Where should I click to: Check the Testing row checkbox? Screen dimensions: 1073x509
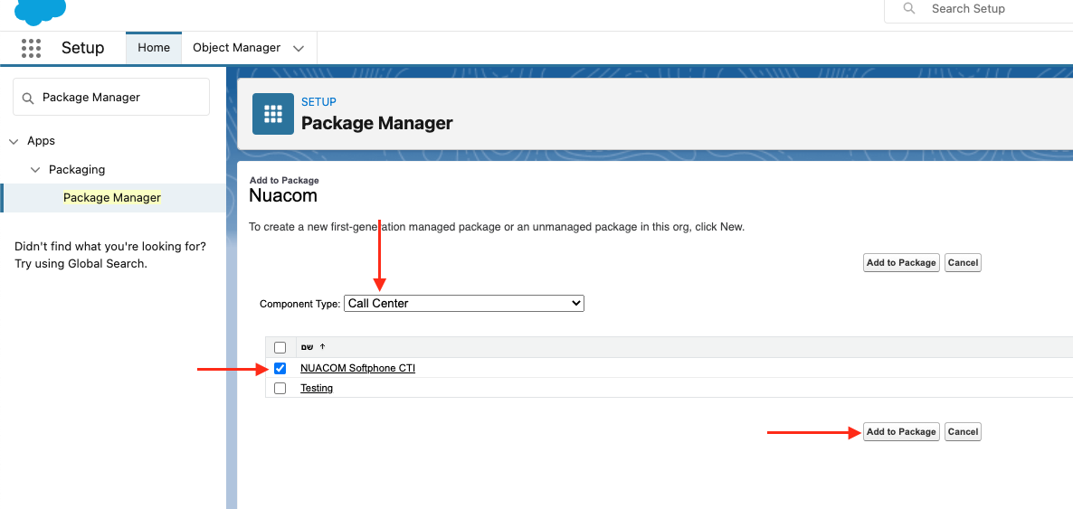pos(280,388)
